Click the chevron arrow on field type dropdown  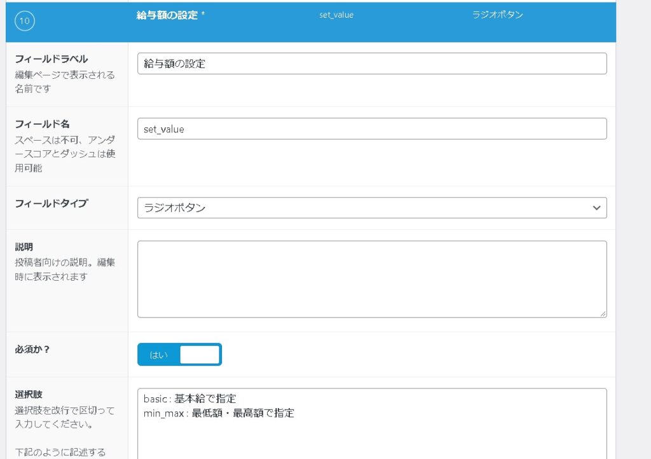[596, 208]
